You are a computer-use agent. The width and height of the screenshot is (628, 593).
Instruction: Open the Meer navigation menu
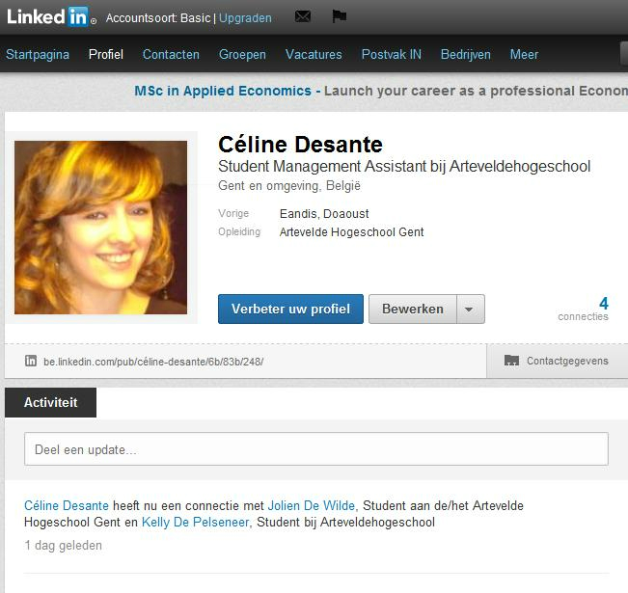coord(524,55)
